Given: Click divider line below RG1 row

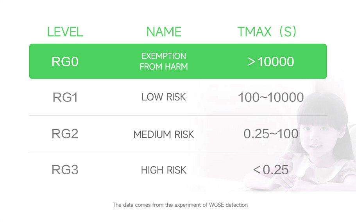Looking at the screenshot, I should (178, 116).
